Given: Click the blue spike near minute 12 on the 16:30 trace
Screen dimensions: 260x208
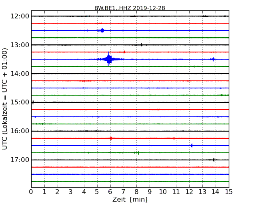Looking at the screenshot, I should [x=192, y=146].
